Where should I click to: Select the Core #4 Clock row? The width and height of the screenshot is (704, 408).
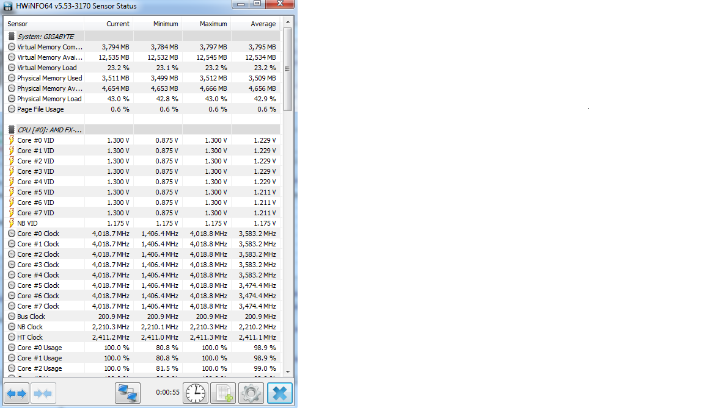pos(142,274)
